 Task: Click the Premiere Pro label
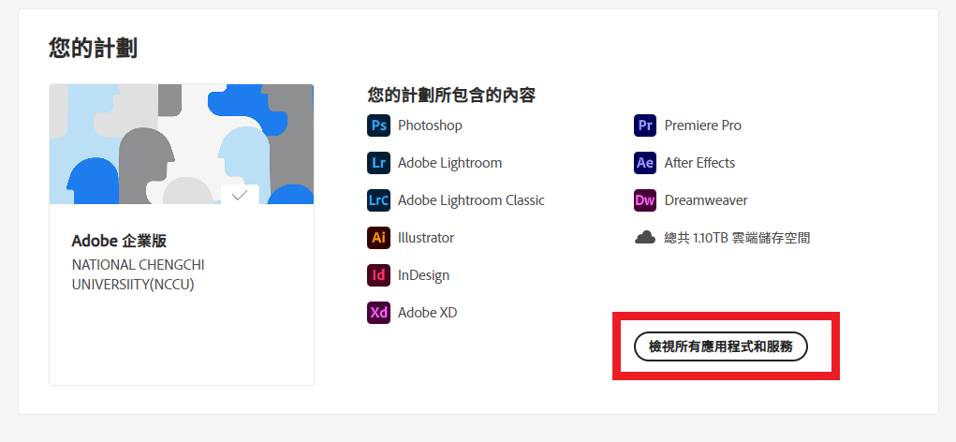[x=703, y=125]
